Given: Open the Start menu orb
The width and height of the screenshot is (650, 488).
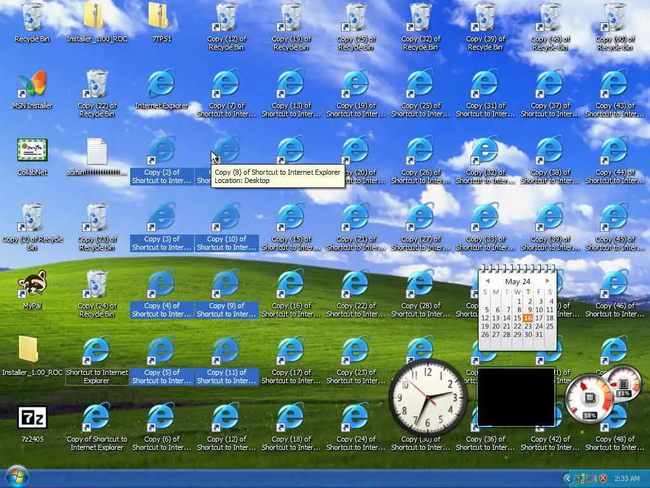Looking at the screenshot, I should pos(17,476).
